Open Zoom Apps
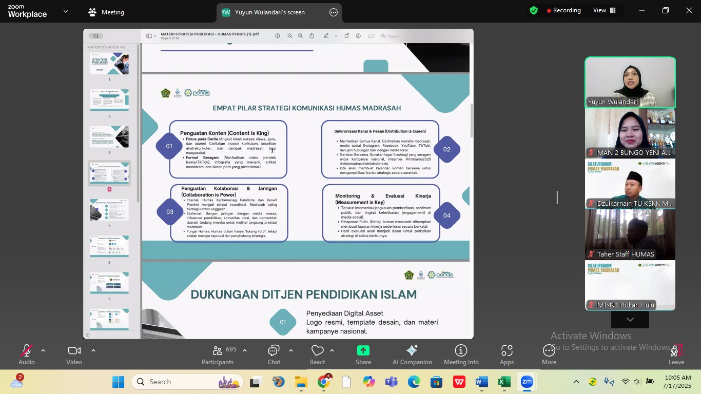 [x=507, y=354]
